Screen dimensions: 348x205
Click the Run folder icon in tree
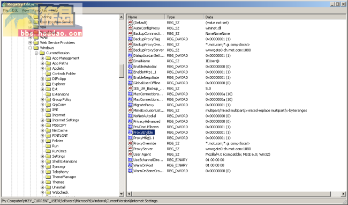pos(48,146)
